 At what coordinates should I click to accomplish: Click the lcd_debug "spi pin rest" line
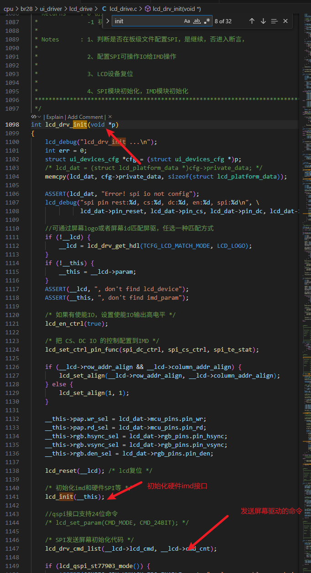[x=152, y=202]
